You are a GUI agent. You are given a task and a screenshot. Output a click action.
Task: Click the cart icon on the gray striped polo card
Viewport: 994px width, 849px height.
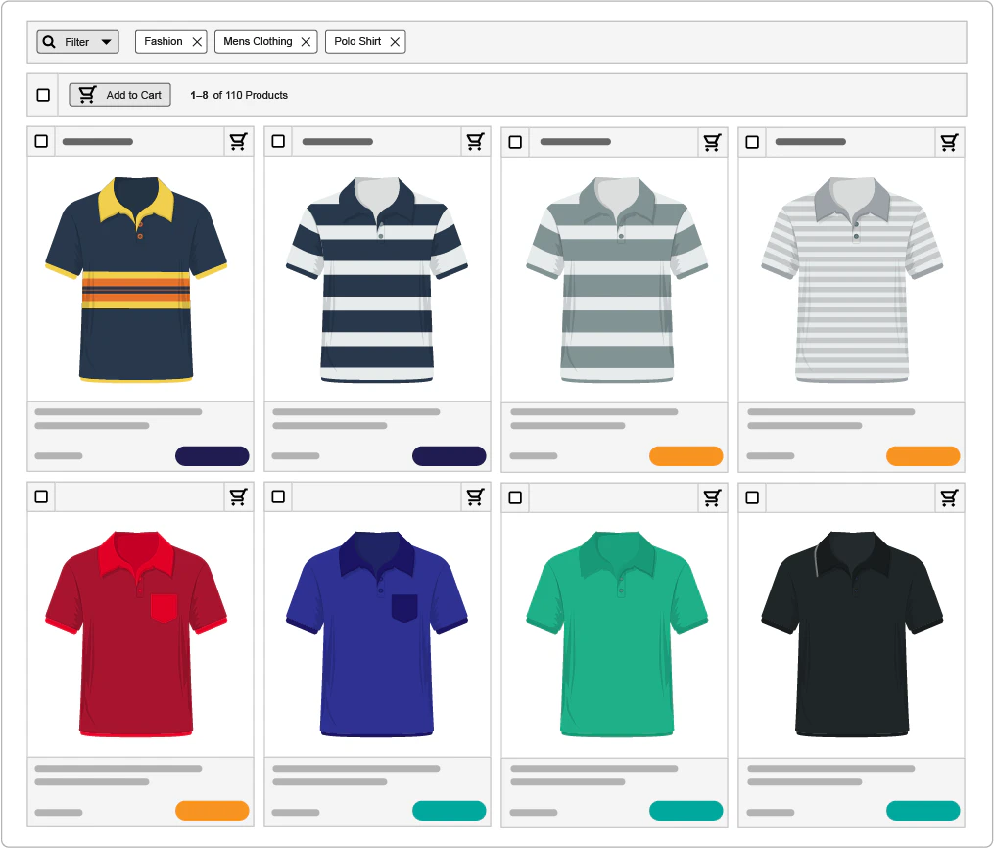tap(712, 141)
